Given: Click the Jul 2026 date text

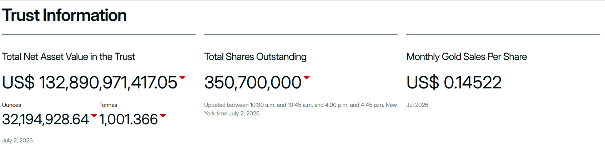Looking at the screenshot, I should 417,105.
